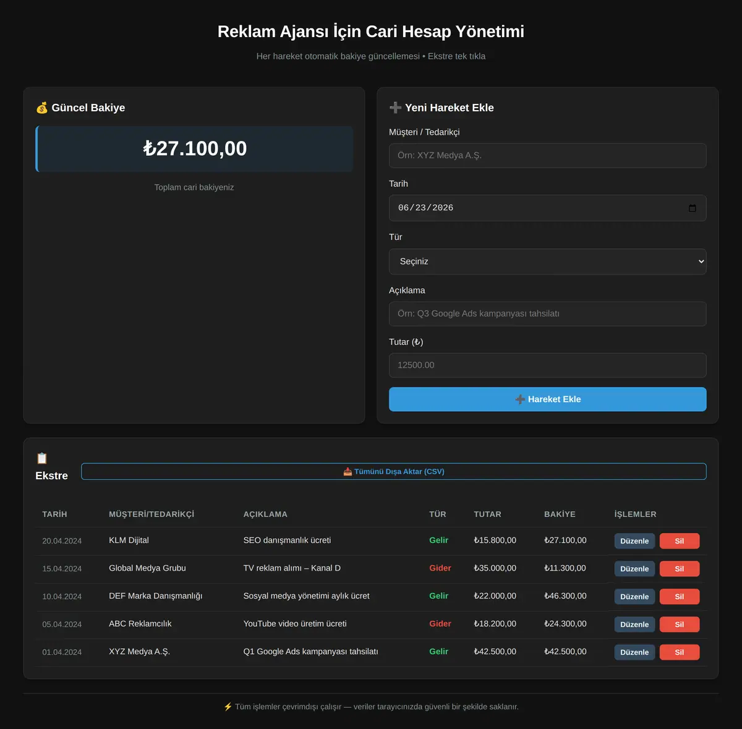Click the balance value ₺27.100,00 at top
This screenshot has width=742, height=729.
[195, 148]
